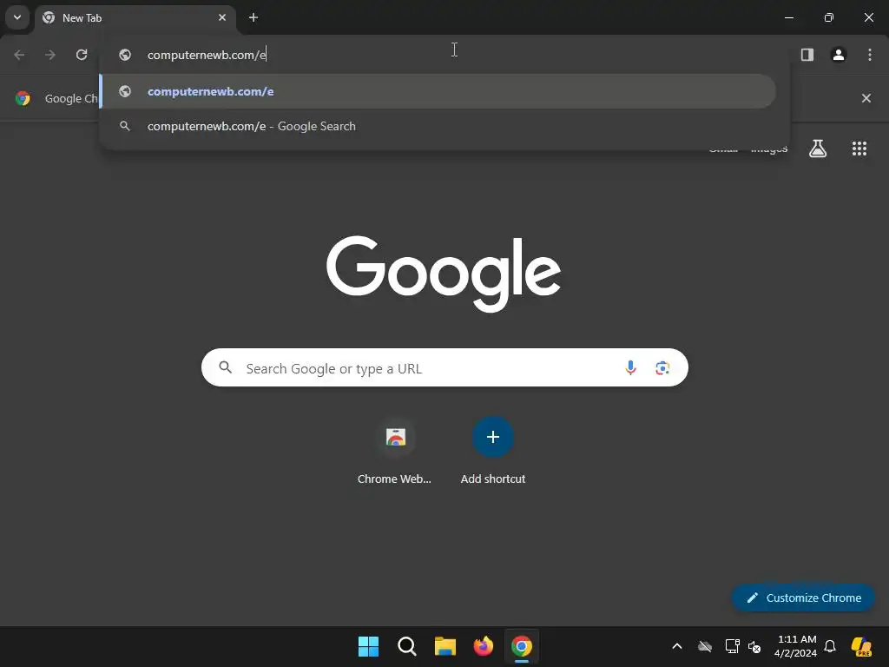Image resolution: width=889 pixels, height=667 pixels.
Task: Focus the Search Google or type a URL box
Action: point(444,367)
